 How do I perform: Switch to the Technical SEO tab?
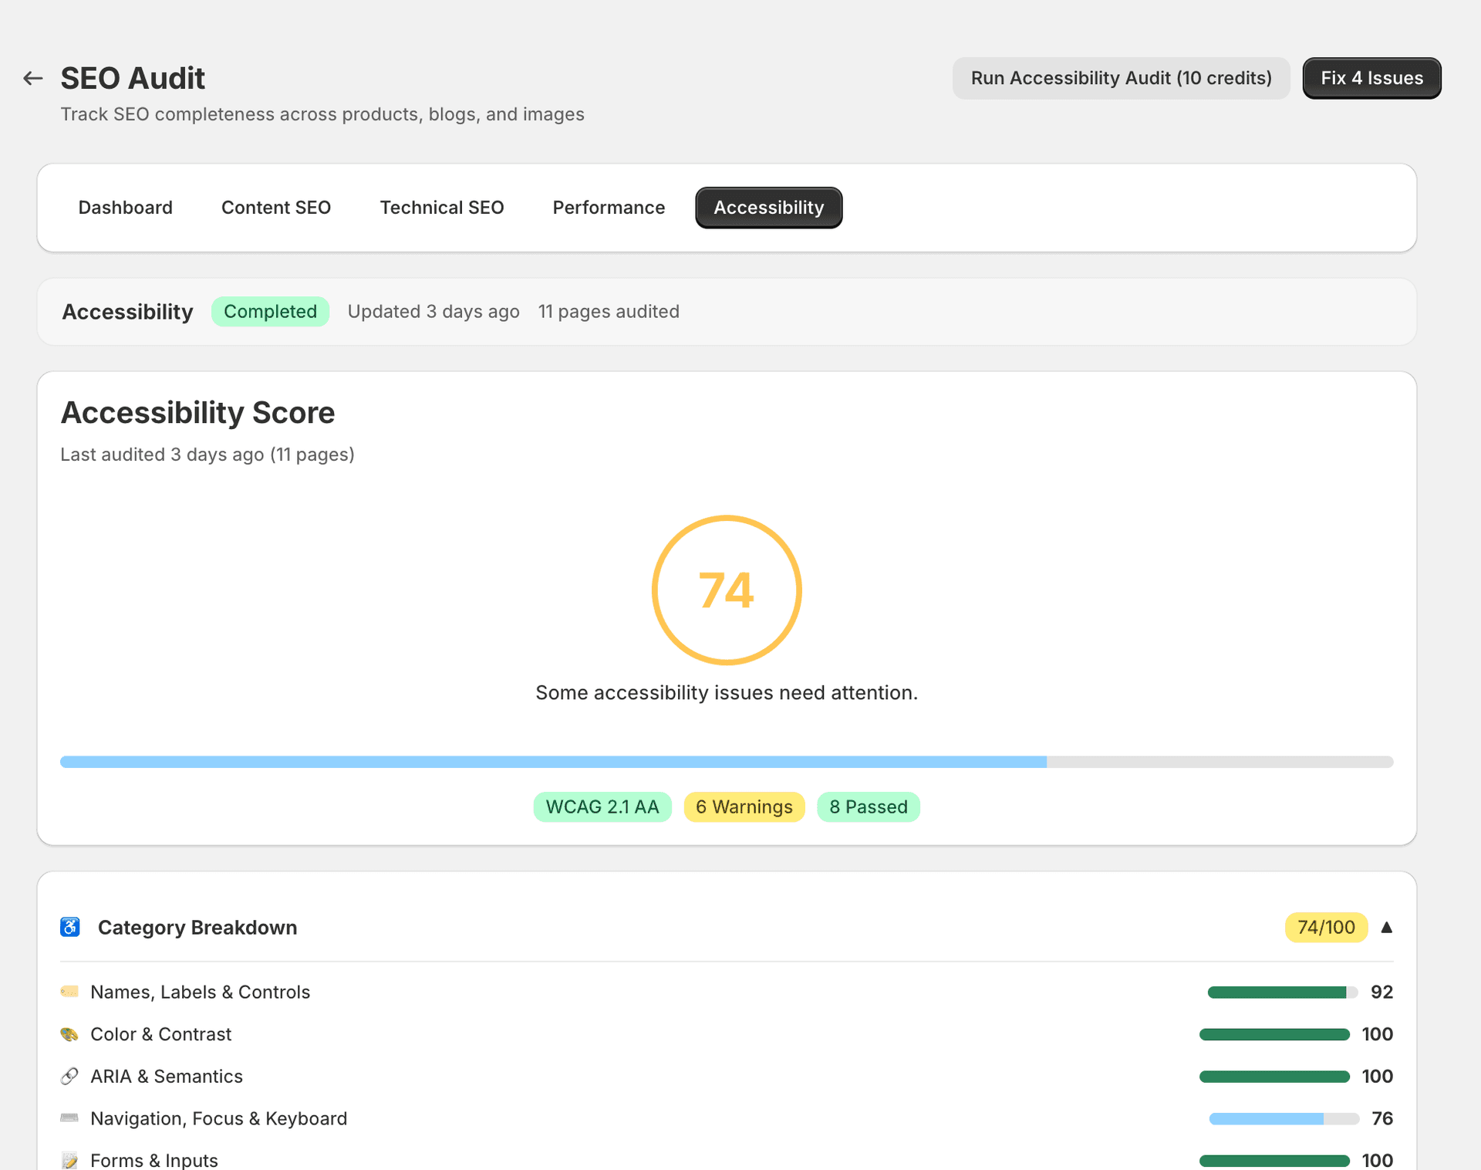click(442, 207)
